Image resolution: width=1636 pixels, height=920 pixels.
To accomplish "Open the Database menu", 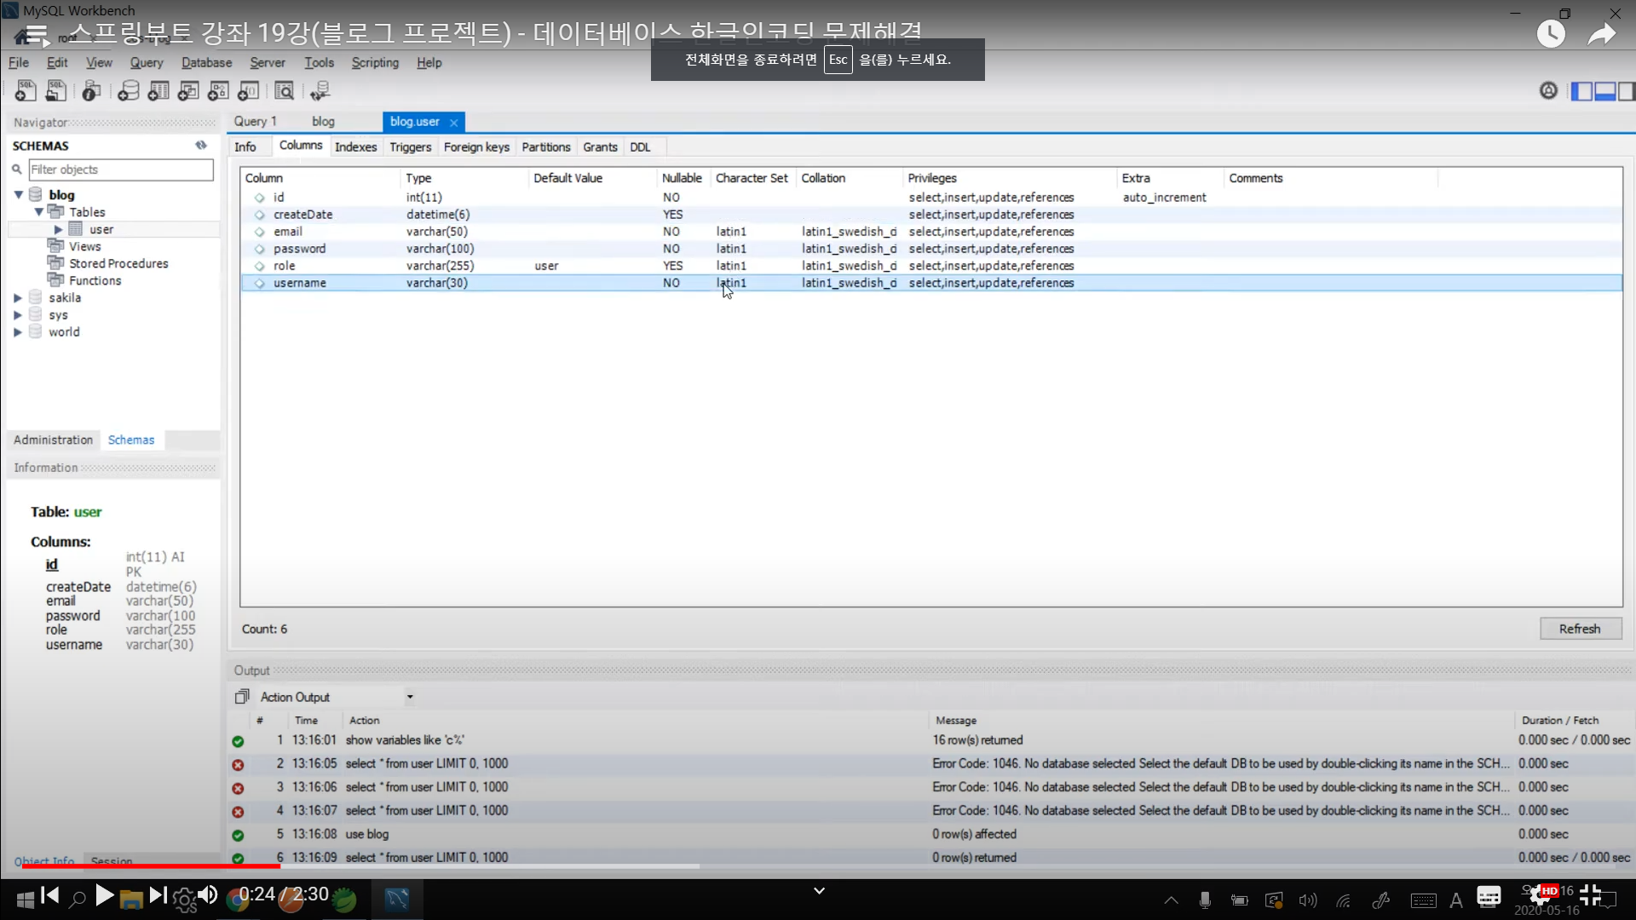I will coord(206,62).
